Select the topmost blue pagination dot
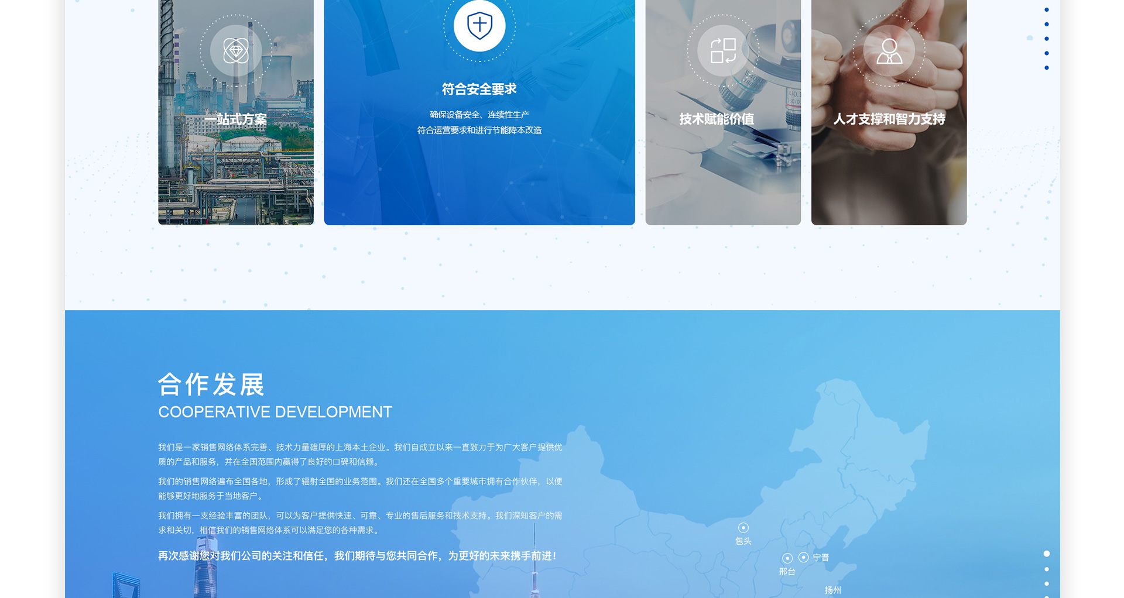This screenshot has height=598, width=1124. [x=1047, y=10]
